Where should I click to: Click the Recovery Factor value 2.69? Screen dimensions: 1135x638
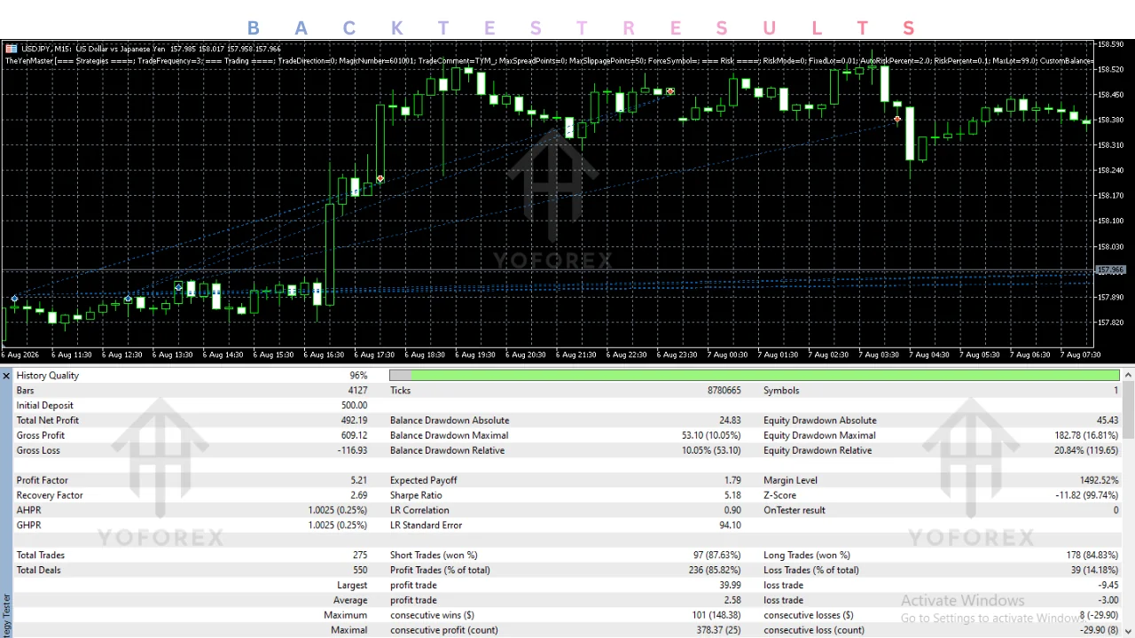pyautogui.click(x=358, y=495)
